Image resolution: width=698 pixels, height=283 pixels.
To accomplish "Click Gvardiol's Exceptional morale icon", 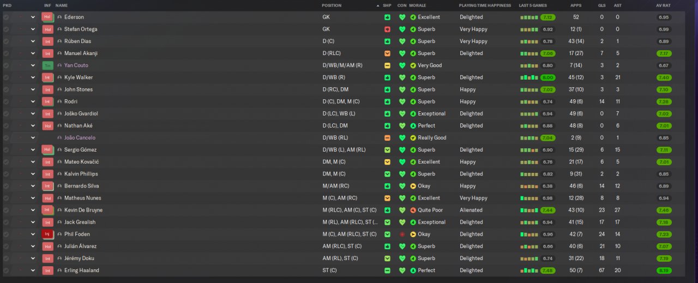I will (x=413, y=113).
